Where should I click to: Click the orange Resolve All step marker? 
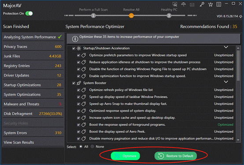(131, 15)
